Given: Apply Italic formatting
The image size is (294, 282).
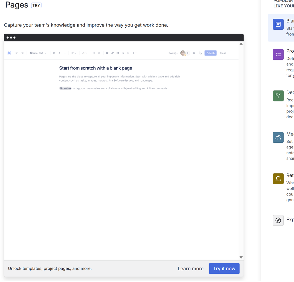Looking at the screenshot, I should point(59,53).
